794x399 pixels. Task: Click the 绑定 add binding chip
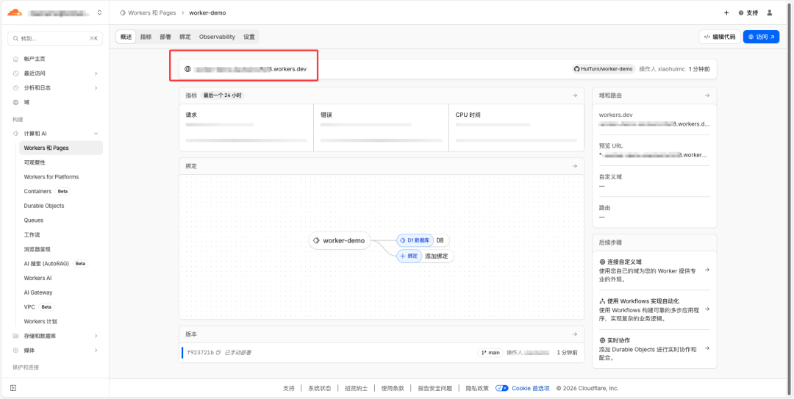[x=409, y=256]
